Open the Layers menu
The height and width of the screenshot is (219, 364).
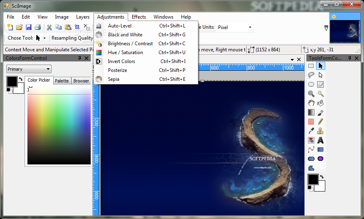[x=83, y=17]
